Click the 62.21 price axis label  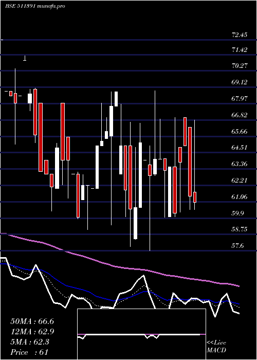(x=240, y=180)
